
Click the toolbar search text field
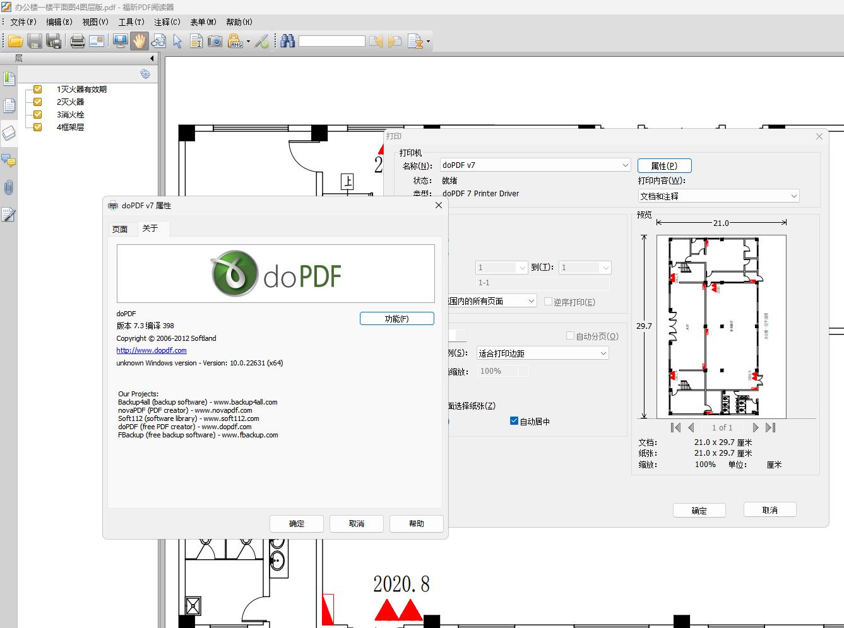(332, 42)
